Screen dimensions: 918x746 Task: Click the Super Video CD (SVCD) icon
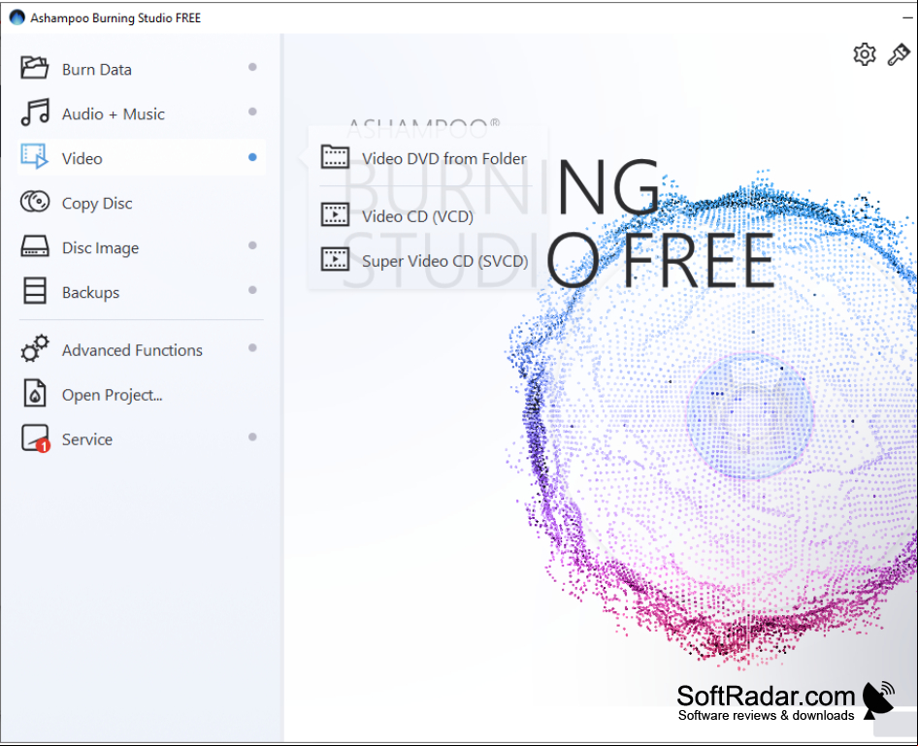pyautogui.click(x=336, y=259)
